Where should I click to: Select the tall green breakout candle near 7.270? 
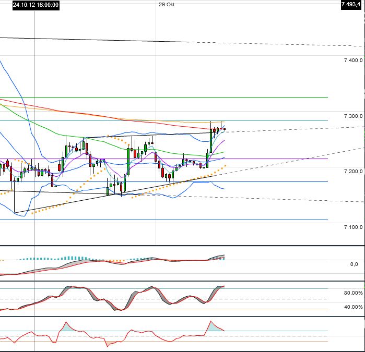[x=211, y=141]
